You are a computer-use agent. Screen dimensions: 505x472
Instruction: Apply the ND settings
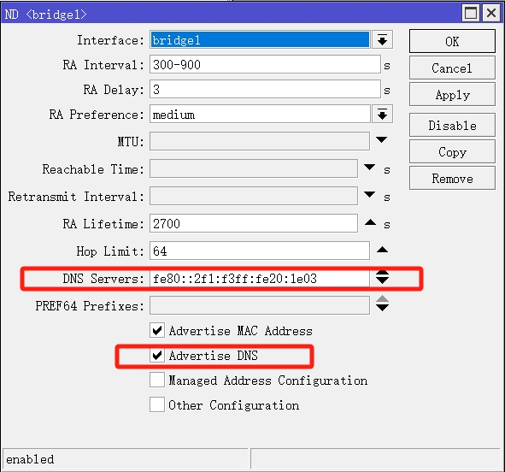point(452,94)
